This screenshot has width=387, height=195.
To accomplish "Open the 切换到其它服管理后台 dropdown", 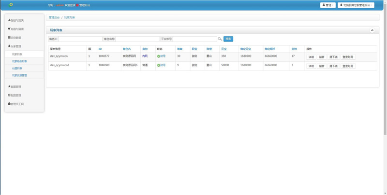I will click(x=356, y=5).
